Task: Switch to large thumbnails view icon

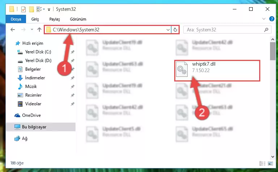Action: (x=270, y=163)
